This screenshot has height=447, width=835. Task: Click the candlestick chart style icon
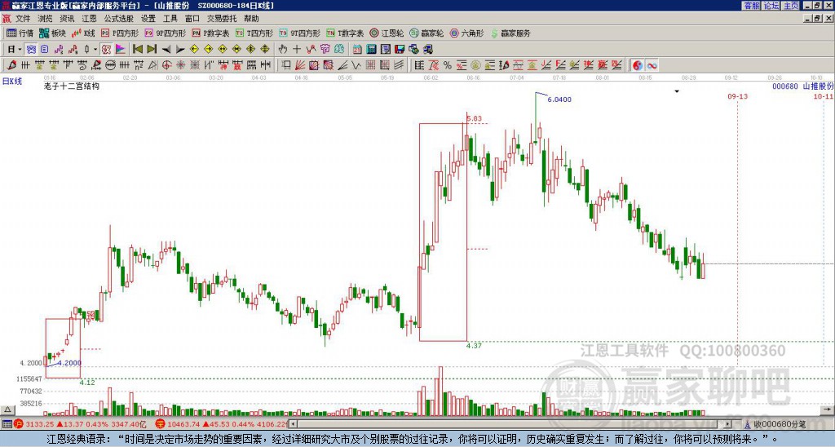coord(87,49)
